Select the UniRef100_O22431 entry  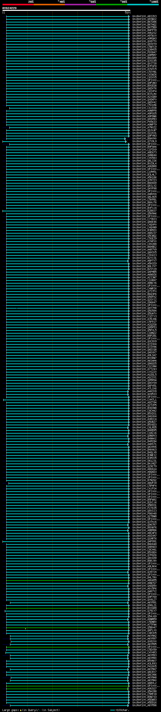point(144,133)
